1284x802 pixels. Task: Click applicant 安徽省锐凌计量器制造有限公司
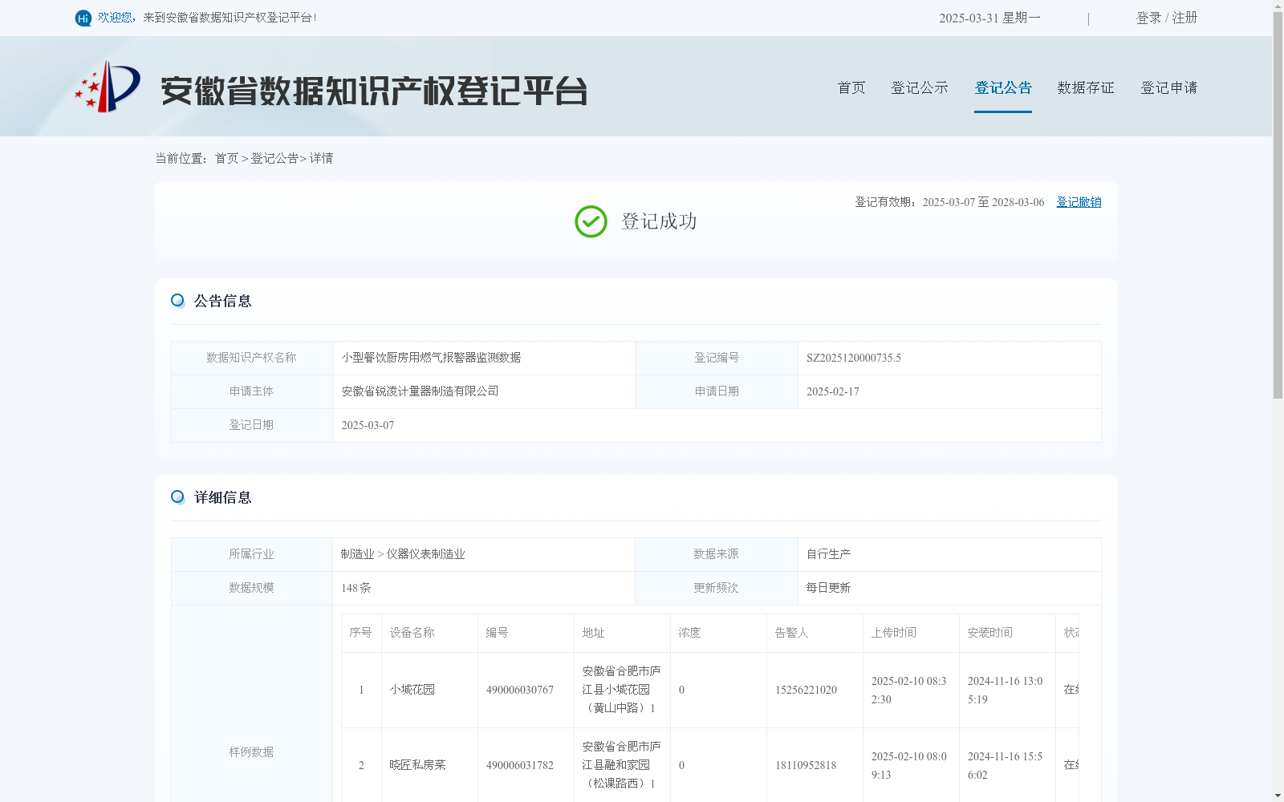[x=420, y=391]
